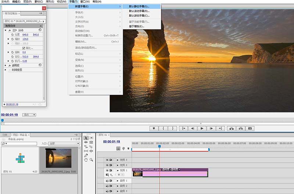294x194 pixels.
Task: Pick the Pen tool
Action: [x=86, y=155]
